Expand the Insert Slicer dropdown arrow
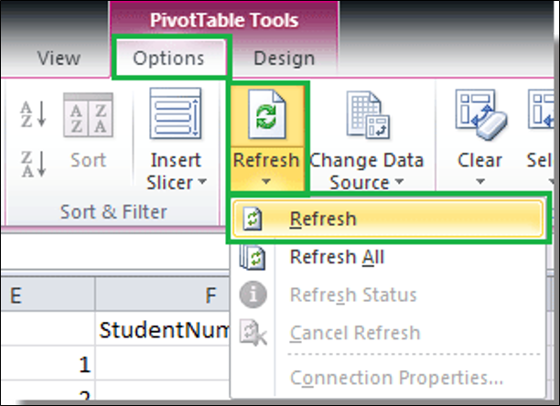Image resolution: width=560 pixels, height=406 pixels. pos(202,182)
